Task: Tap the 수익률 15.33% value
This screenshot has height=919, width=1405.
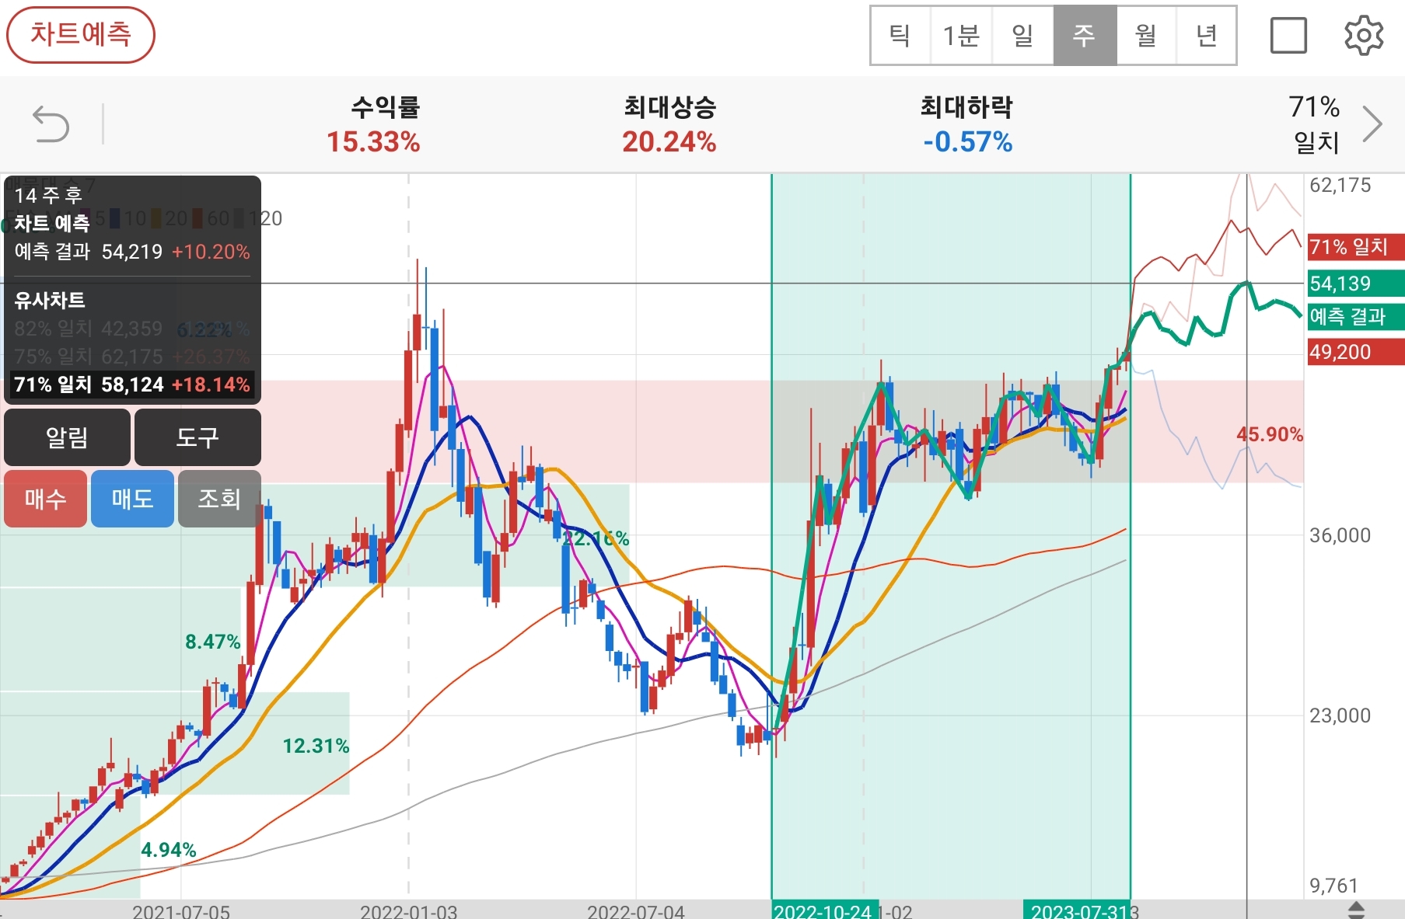Action: coord(374,142)
